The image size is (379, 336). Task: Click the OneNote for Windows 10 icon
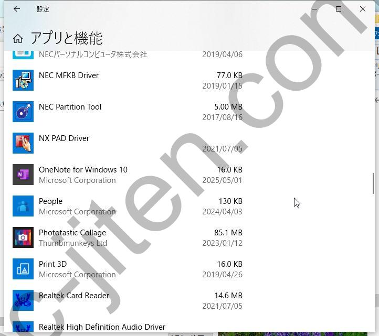tap(23, 175)
